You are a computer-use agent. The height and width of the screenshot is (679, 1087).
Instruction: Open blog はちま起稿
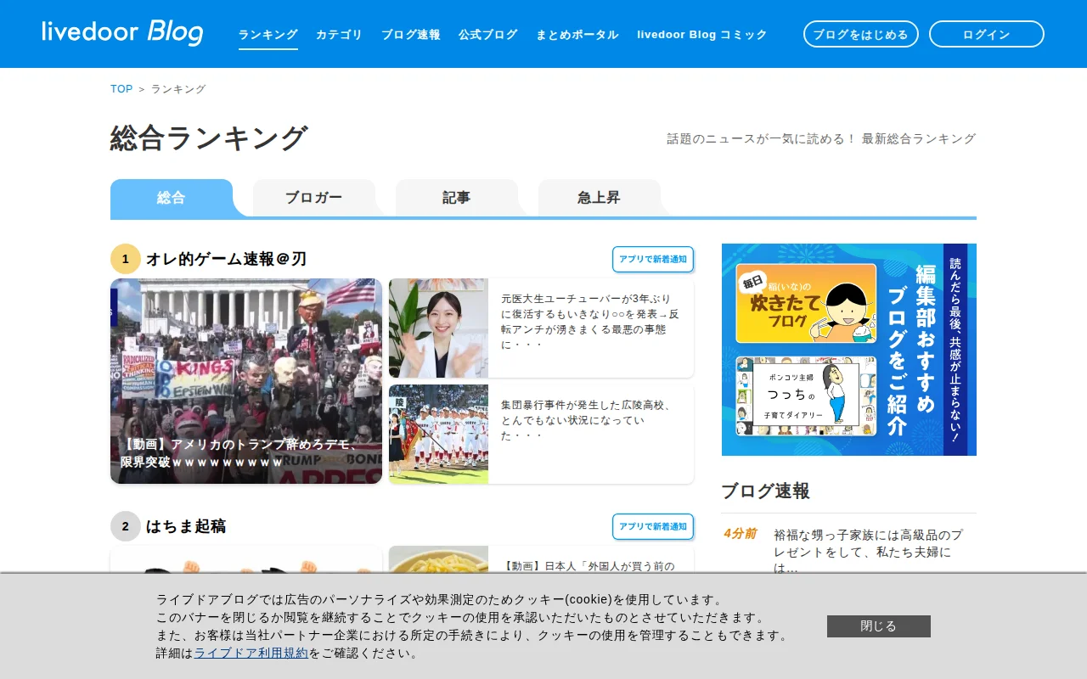(x=186, y=526)
